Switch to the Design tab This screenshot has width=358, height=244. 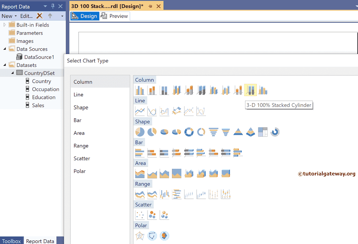[x=85, y=16]
